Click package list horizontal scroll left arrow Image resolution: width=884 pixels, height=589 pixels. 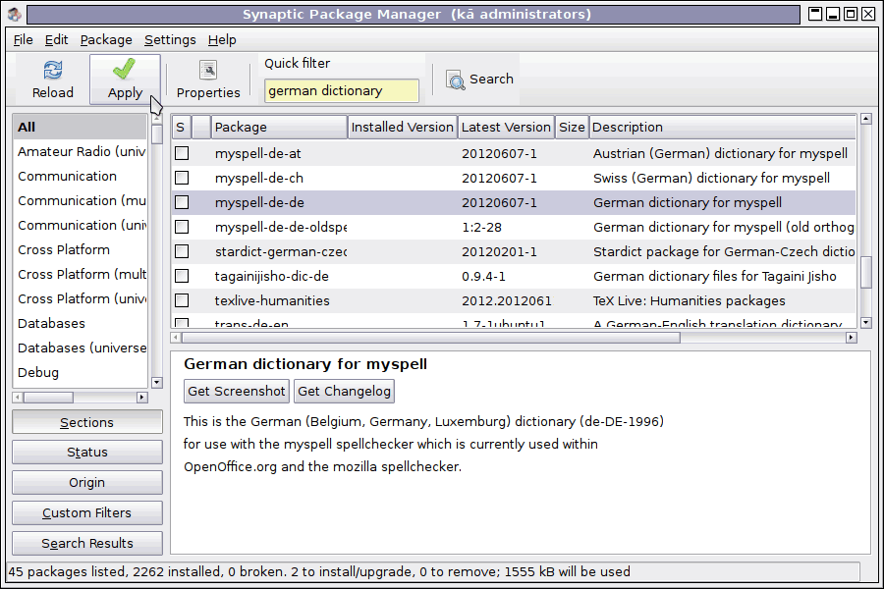pyautogui.click(x=176, y=337)
